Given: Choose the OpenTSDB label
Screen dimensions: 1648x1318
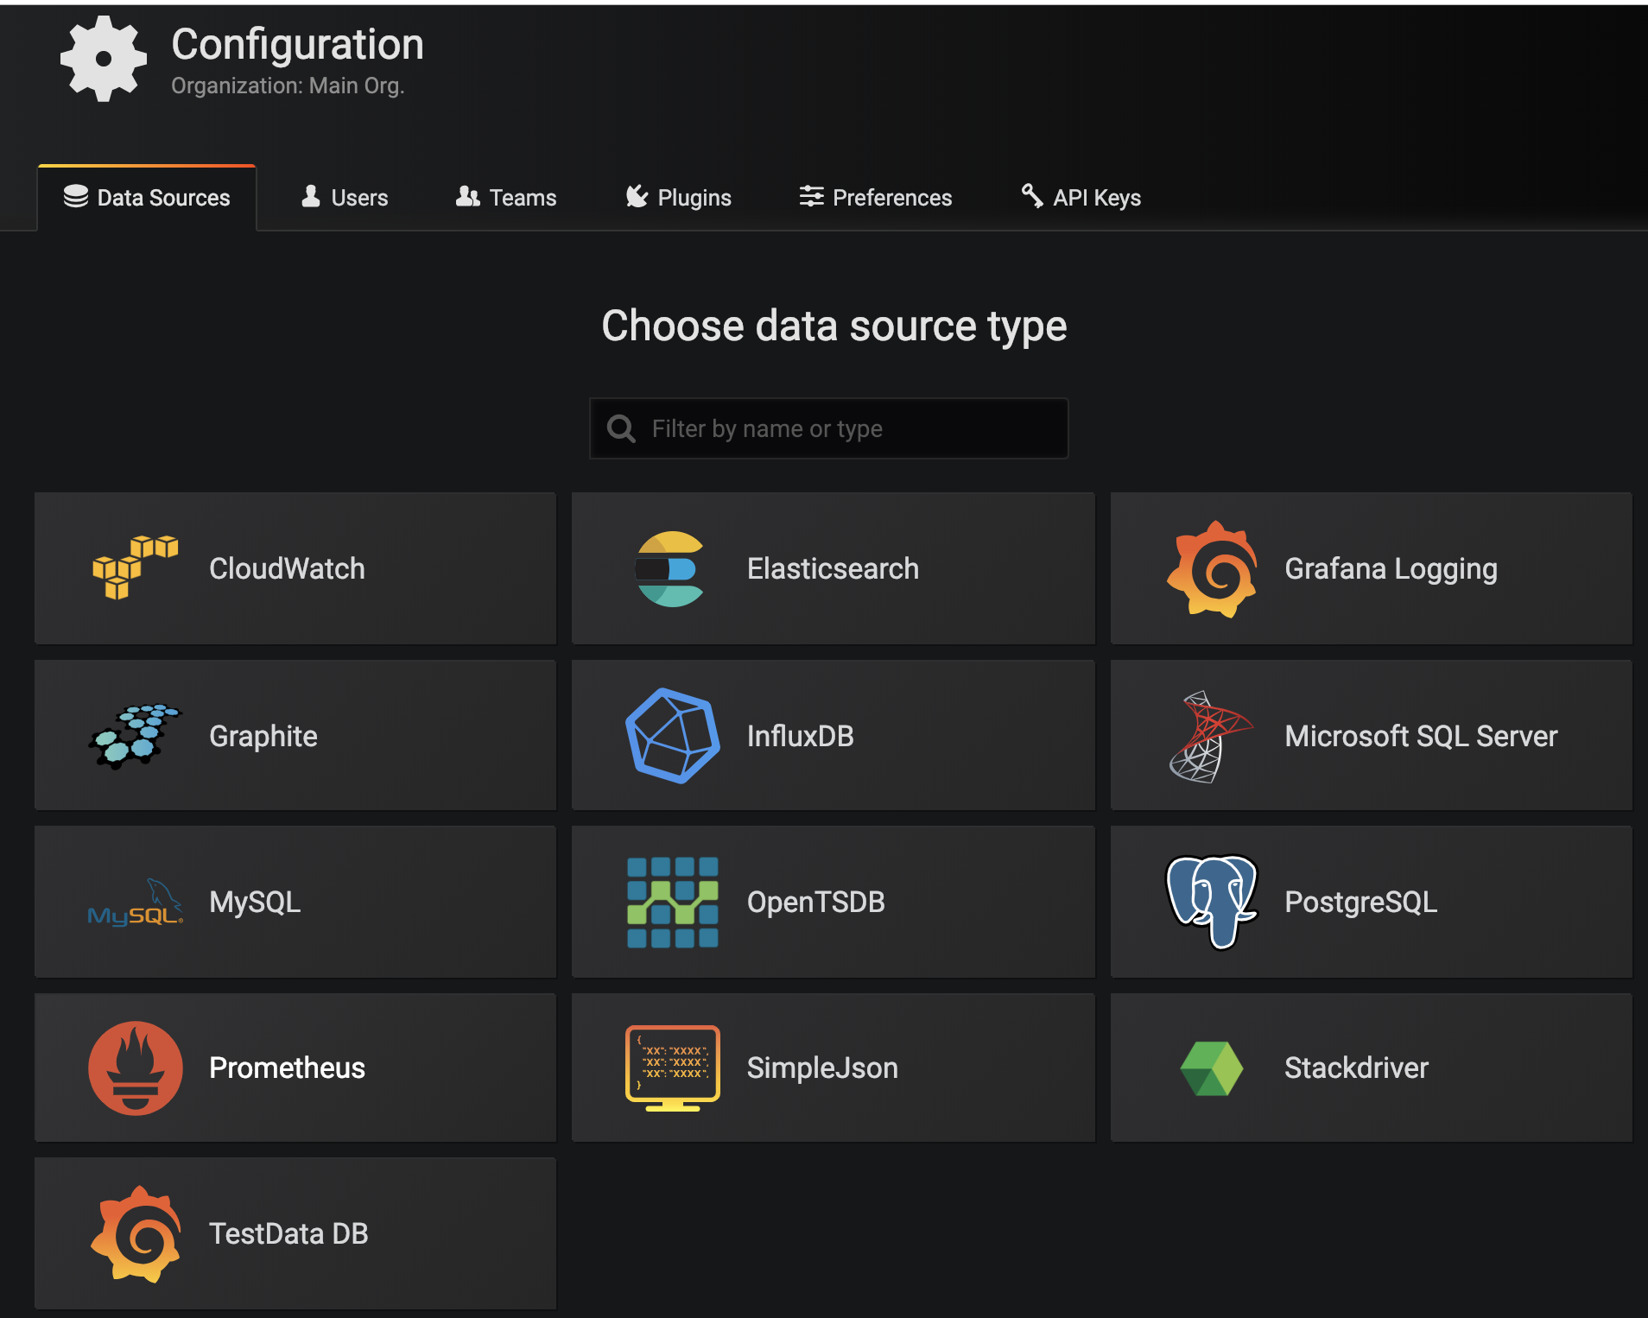Looking at the screenshot, I should [815, 903].
